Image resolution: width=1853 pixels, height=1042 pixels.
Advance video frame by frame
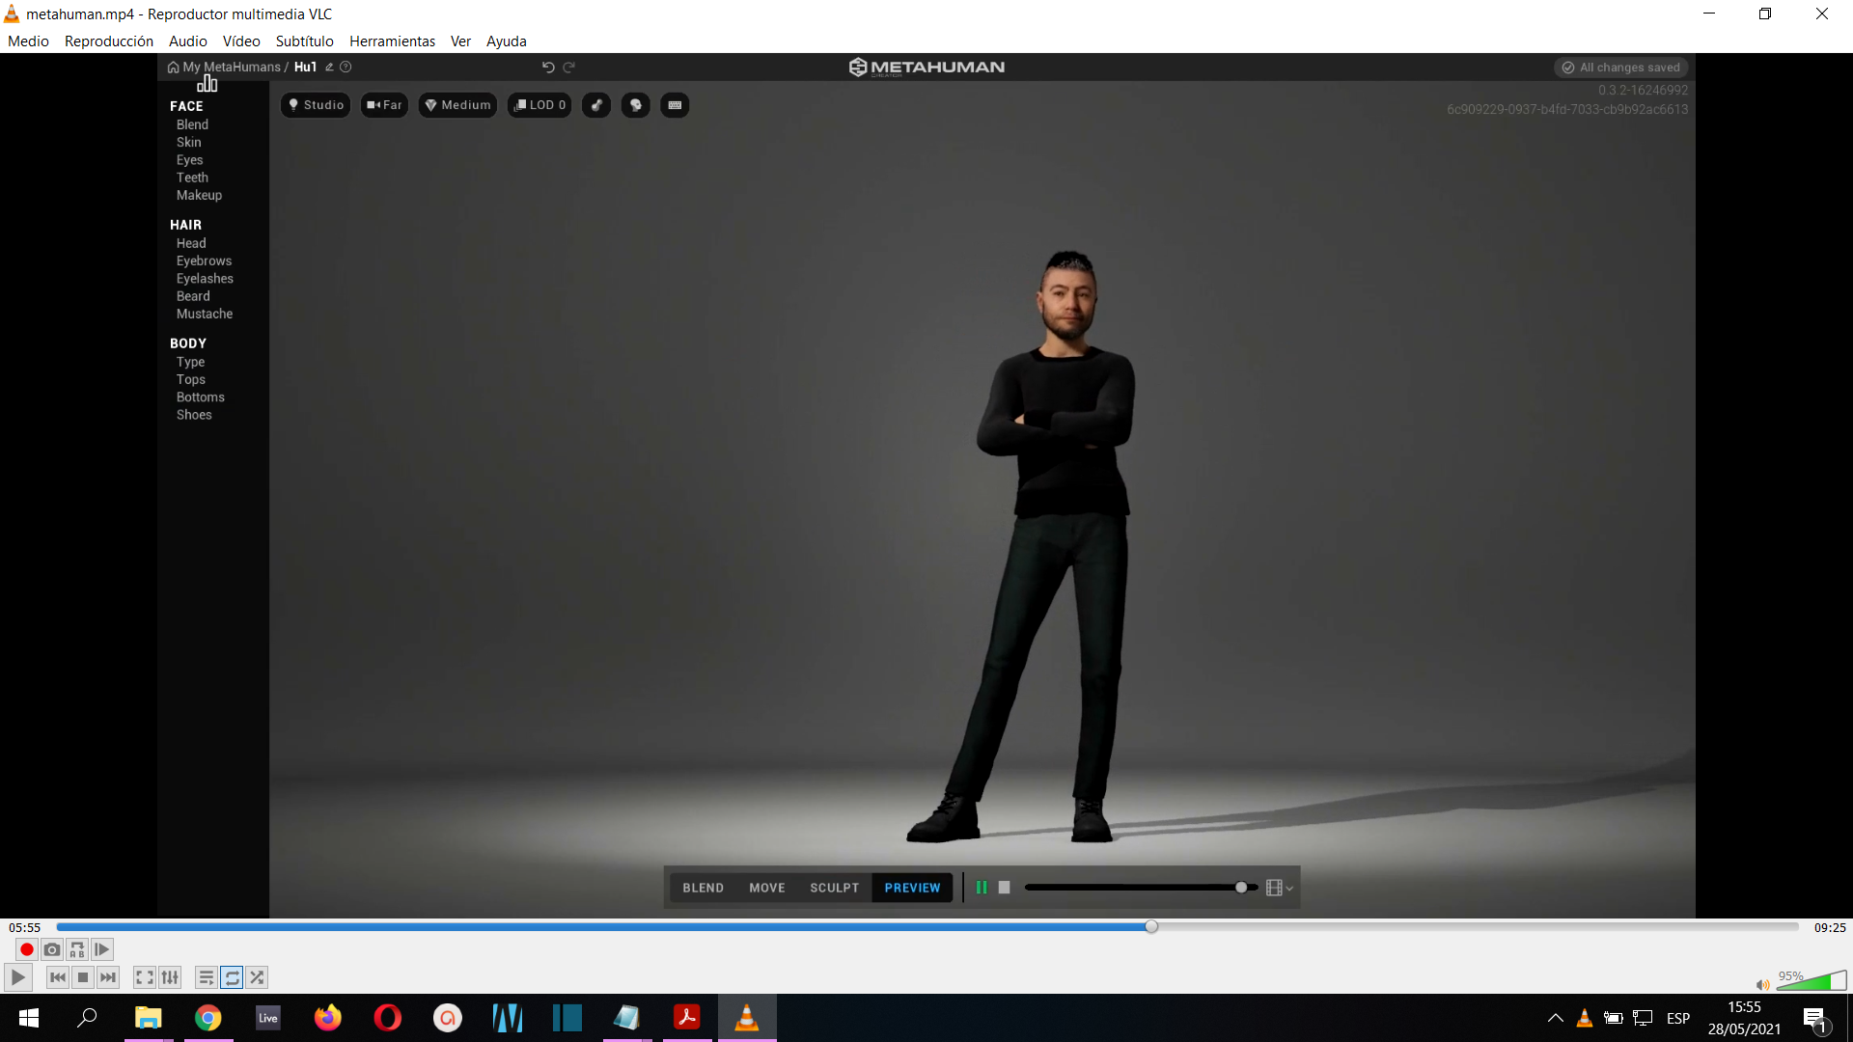[x=102, y=949]
